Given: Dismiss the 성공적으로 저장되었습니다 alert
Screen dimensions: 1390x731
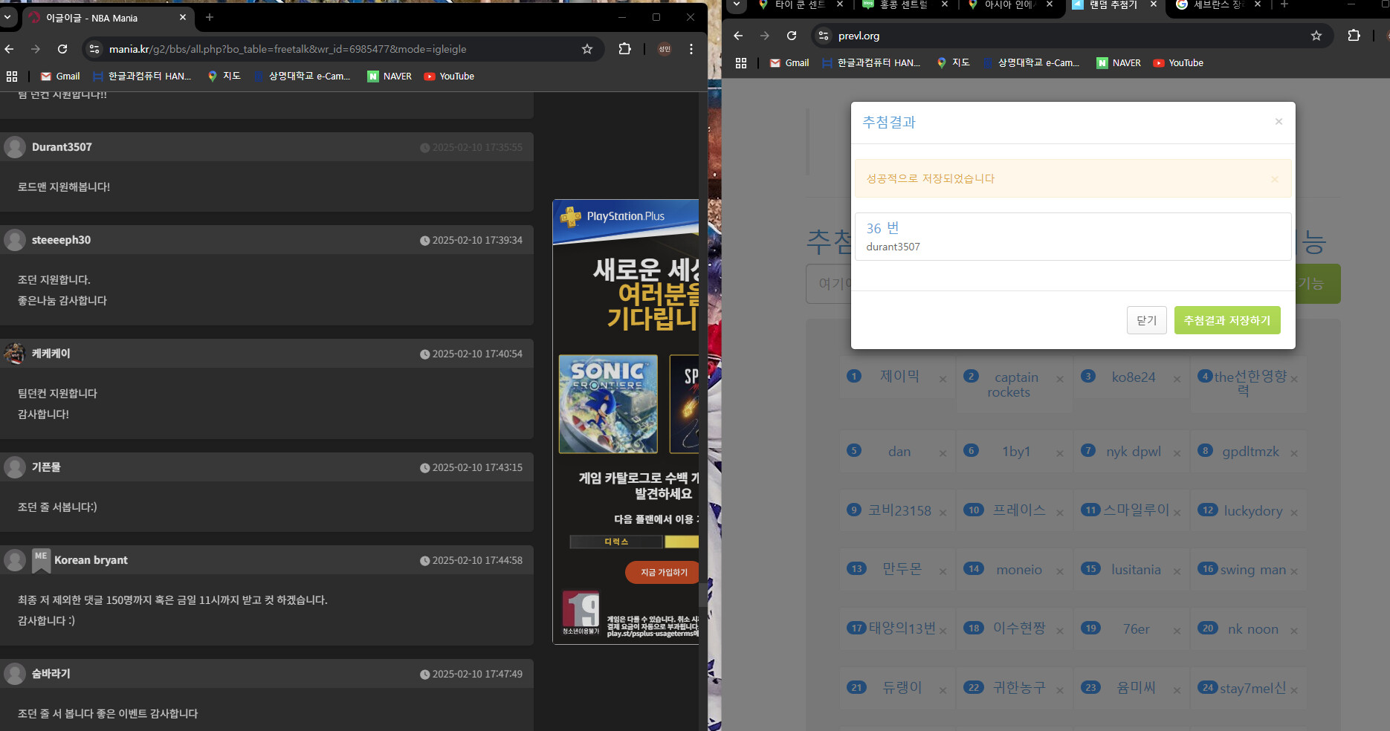Looking at the screenshot, I should (1274, 179).
